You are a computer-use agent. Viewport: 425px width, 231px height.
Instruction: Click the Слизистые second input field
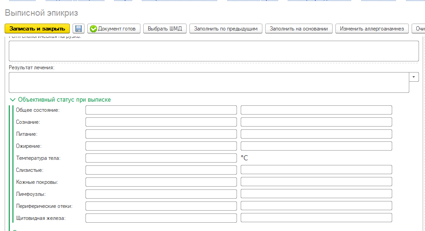(316, 170)
